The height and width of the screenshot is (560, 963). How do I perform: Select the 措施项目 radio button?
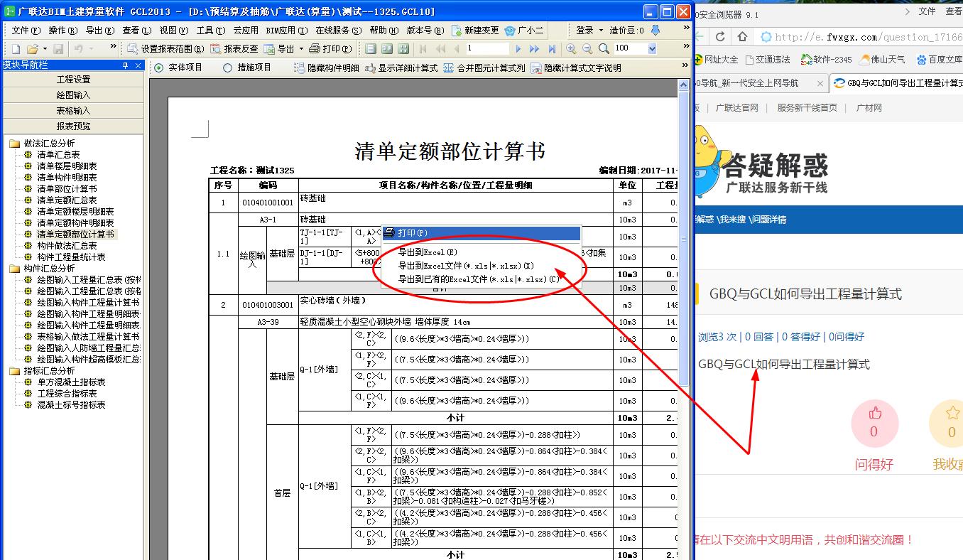(x=227, y=68)
